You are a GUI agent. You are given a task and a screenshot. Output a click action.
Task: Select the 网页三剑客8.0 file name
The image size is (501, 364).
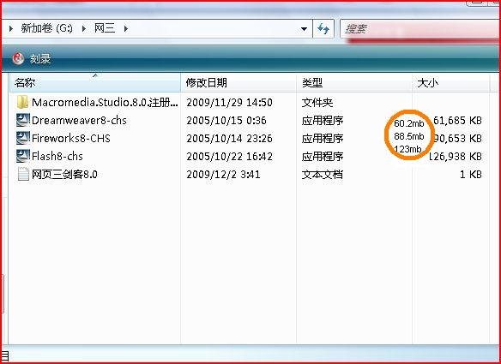(64, 174)
